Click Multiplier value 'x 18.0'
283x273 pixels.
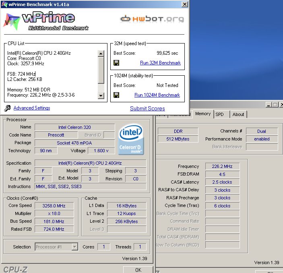click(x=54, y=213)
